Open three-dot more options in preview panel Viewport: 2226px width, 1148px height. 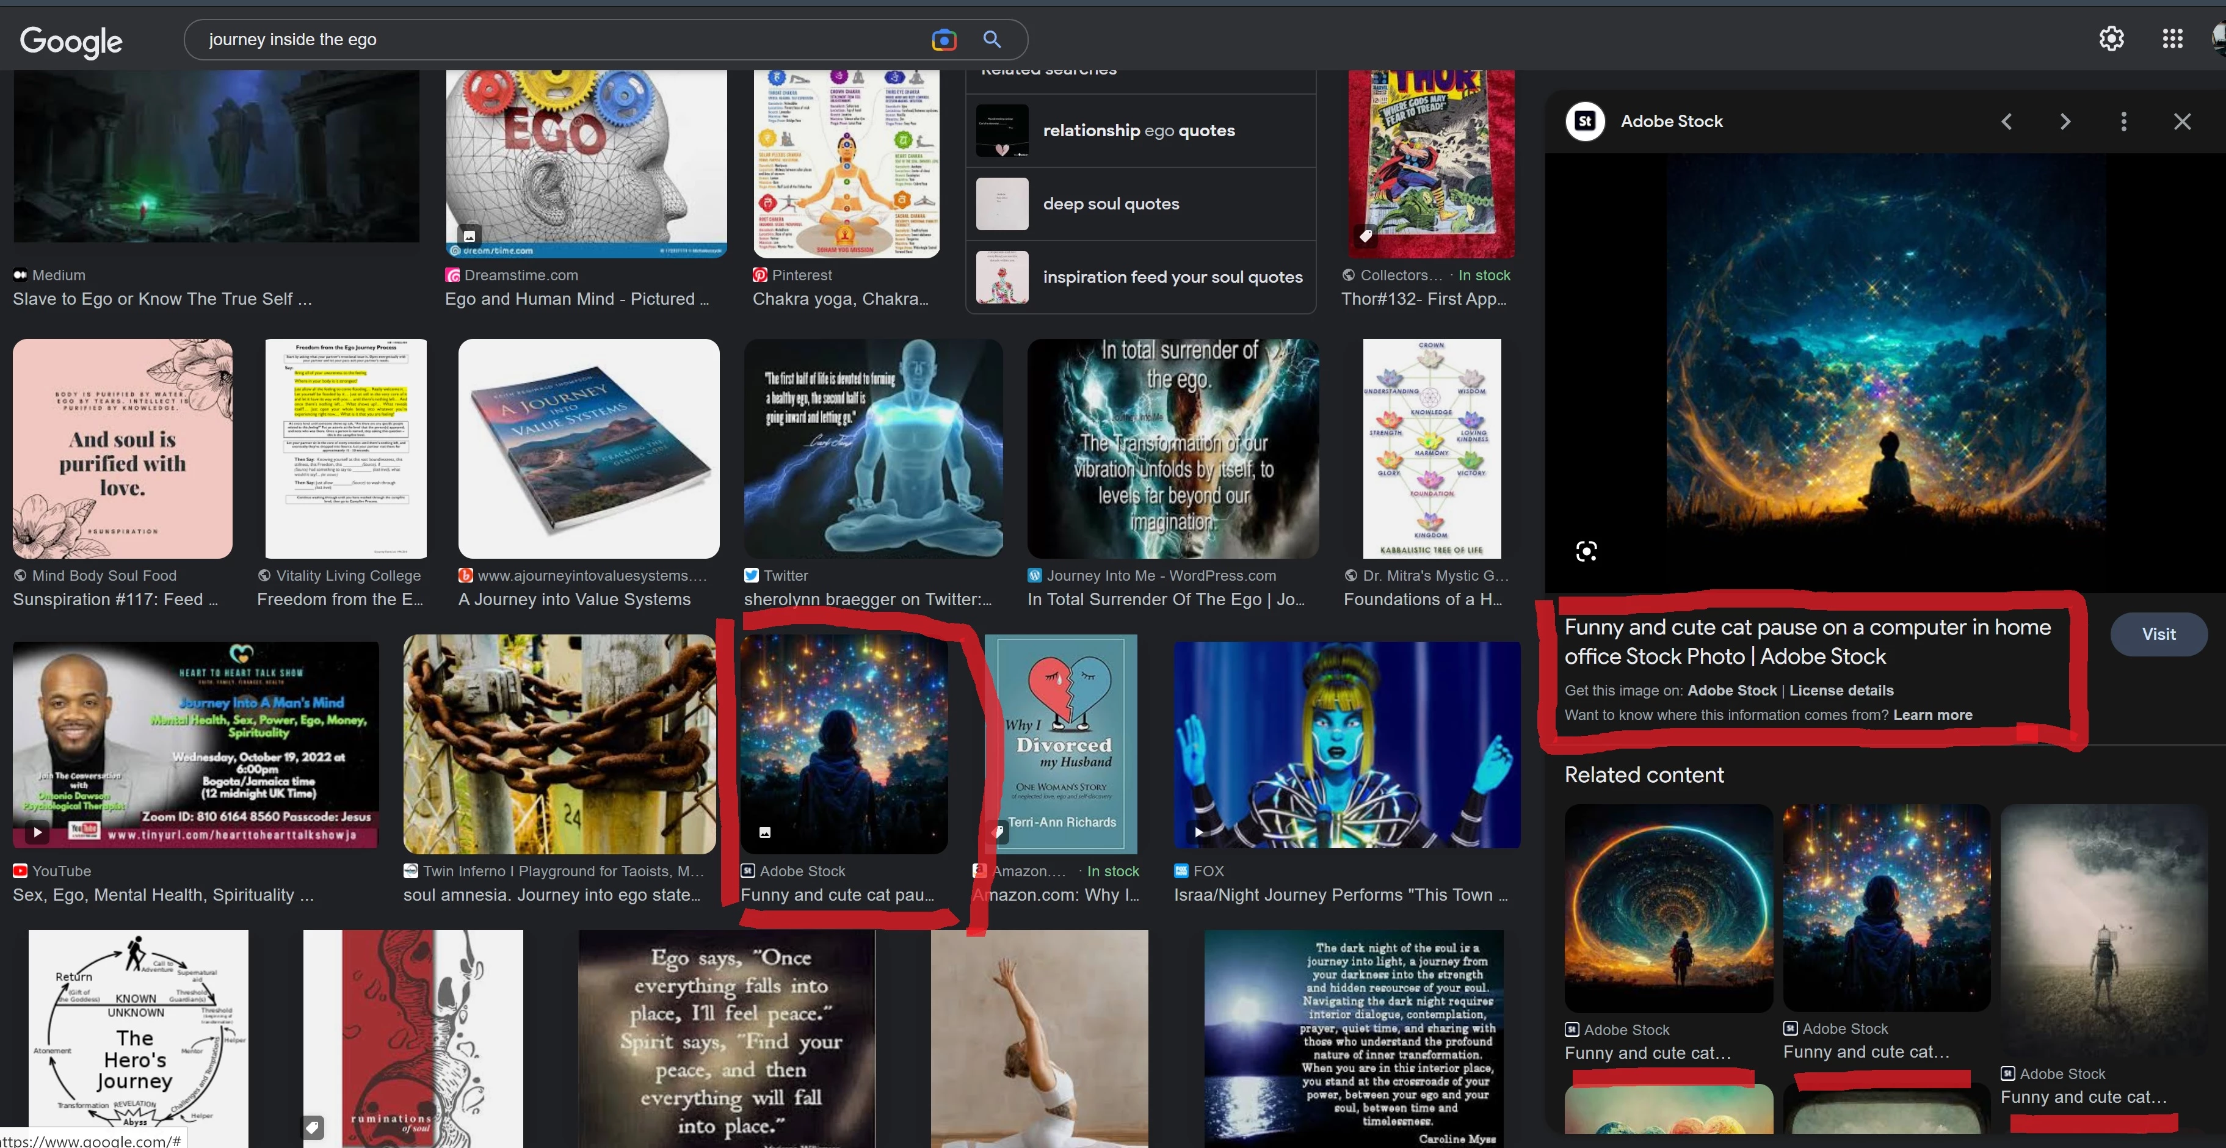[2123, 122]
